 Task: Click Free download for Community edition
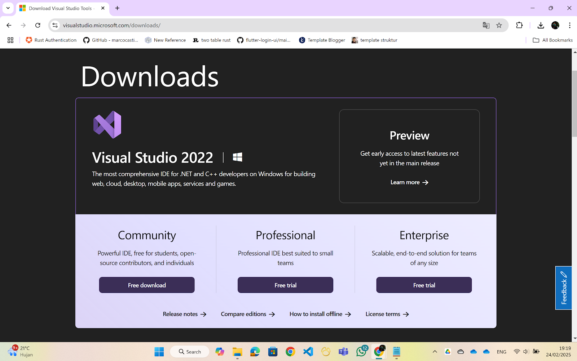147,285
